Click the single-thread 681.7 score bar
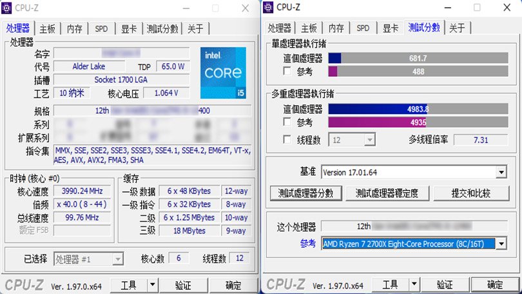This screenshot has width=522, height=294. pyautogui.click(x=418, y=58)
